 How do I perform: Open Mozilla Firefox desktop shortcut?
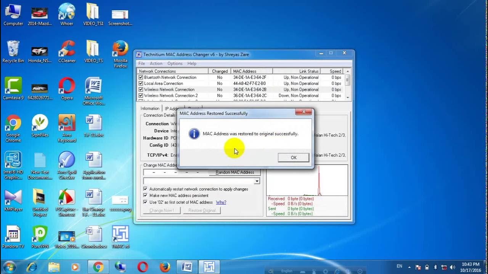click(x=120, y=54)
